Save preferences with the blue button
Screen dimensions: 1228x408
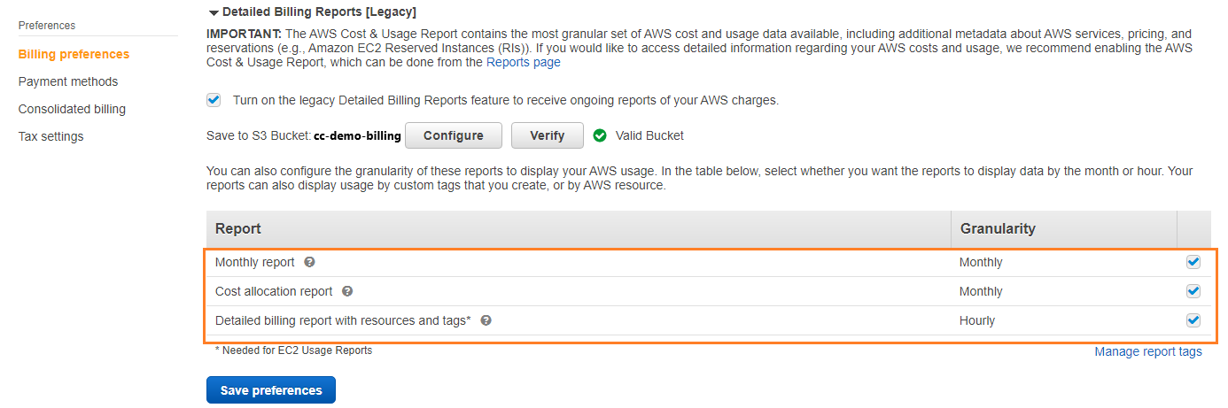pyautogui.click(x=271, y=390)
